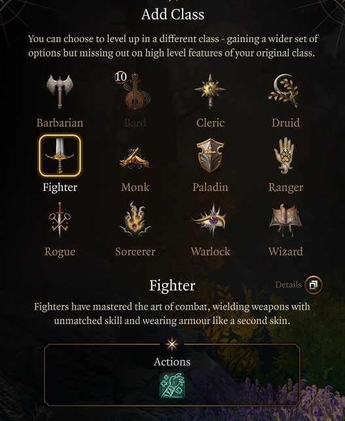Pick the Ranger paw hand icon
345x421 pixels.
pyautogui.click(x=285, y=155)
